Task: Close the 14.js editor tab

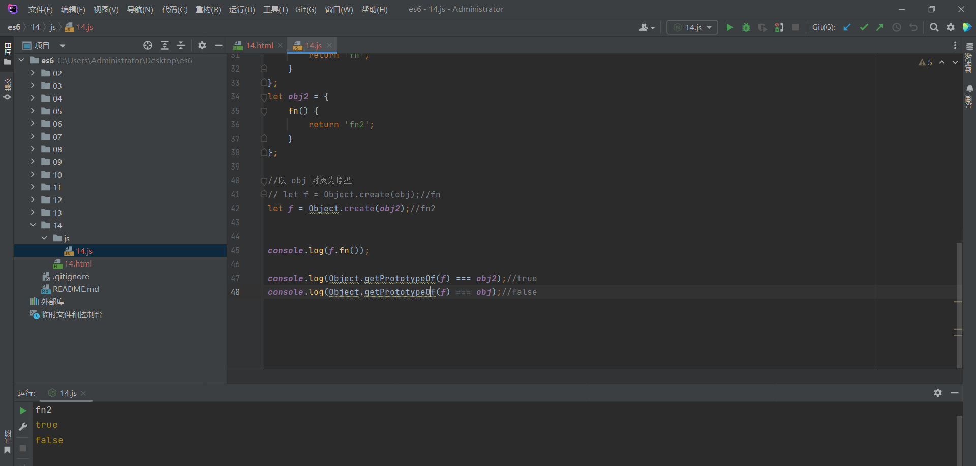Action: point(329,45)
